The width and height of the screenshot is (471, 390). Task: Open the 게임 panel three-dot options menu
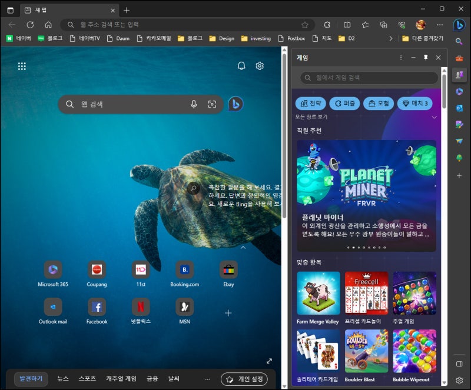tap(401, 57)
